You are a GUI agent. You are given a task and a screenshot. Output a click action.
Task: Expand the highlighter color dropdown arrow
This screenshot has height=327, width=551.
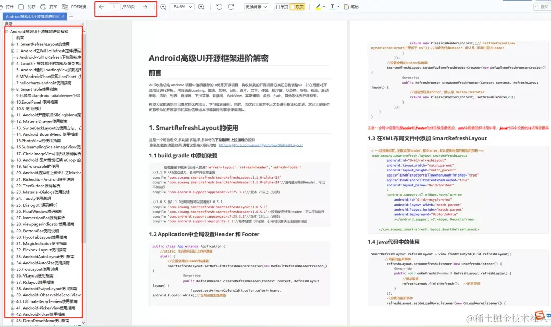pos(323,7)
